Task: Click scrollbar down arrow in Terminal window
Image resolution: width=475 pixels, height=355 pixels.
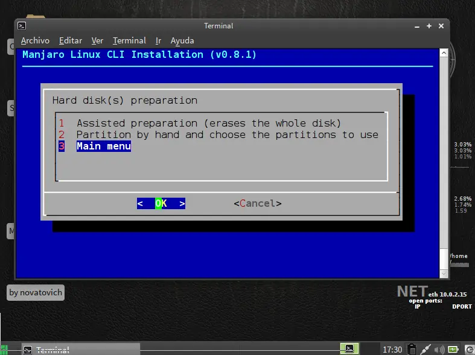Action: pos(444,274)
